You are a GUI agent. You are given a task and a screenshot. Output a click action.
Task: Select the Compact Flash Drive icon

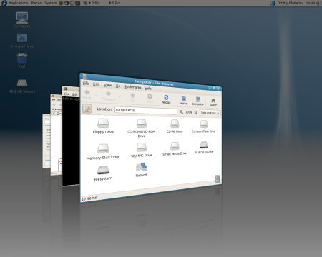tap(204, 126)
